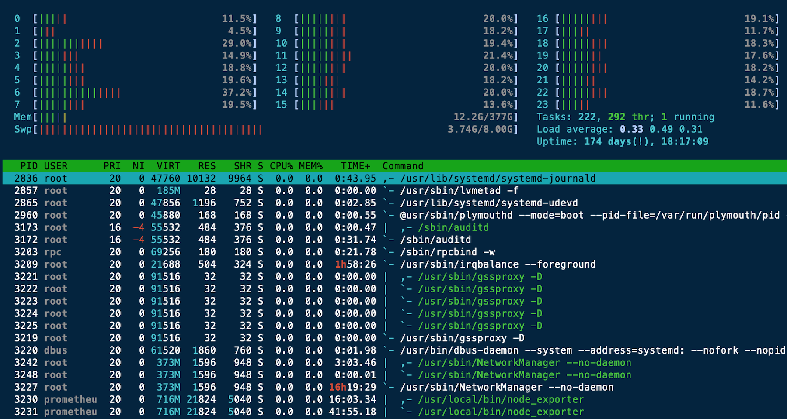787x419 pixels.
Task: Select the systemd-udevd process row
Action: 394,203
